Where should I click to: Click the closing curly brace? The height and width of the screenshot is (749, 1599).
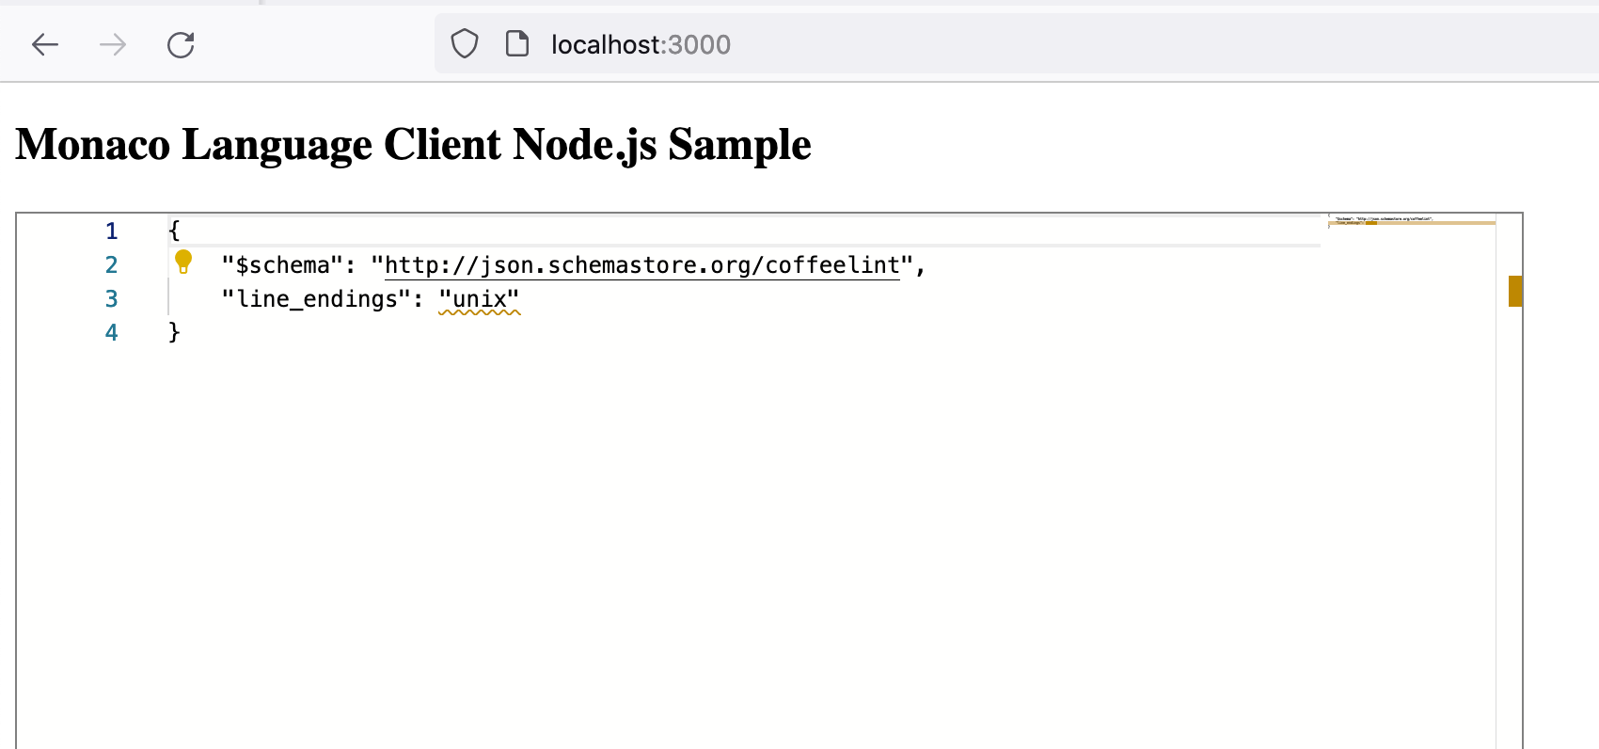point(174,333)
